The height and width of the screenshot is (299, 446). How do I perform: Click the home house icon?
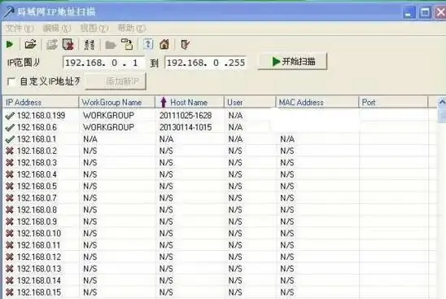[x=164, y=45]
